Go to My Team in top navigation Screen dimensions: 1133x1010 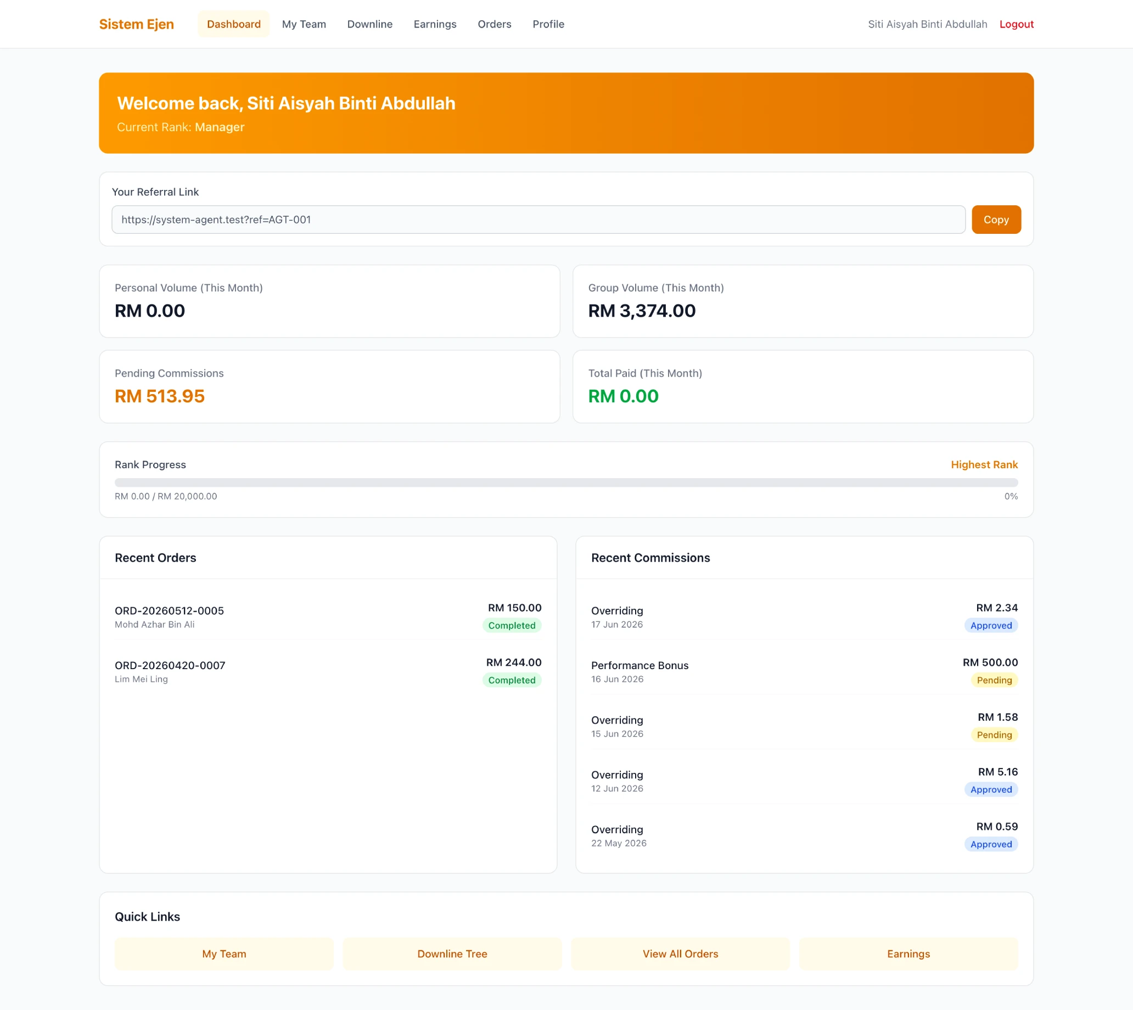[304, 24]
